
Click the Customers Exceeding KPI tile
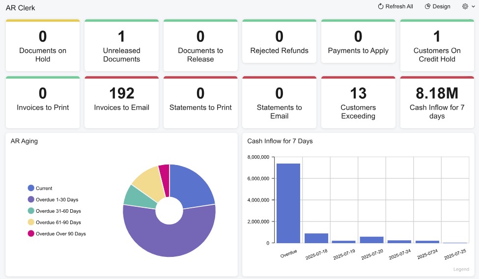[x=358, y=102]
